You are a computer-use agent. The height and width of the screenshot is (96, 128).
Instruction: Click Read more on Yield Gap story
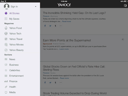[x=67, y=22]
